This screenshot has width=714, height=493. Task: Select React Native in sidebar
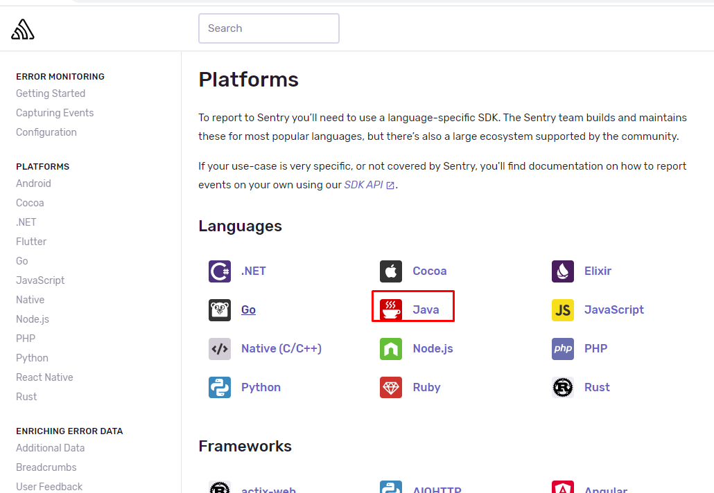pyautogui.click(x=44, y=377)
